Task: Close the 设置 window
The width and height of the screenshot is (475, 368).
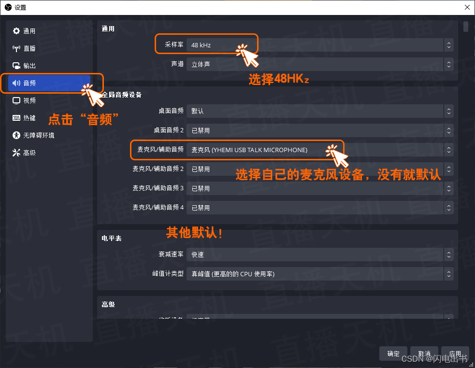Action: click(x=467, y=7)
